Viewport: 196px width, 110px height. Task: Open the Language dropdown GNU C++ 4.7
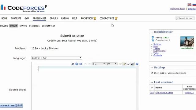tap(56, 58)
